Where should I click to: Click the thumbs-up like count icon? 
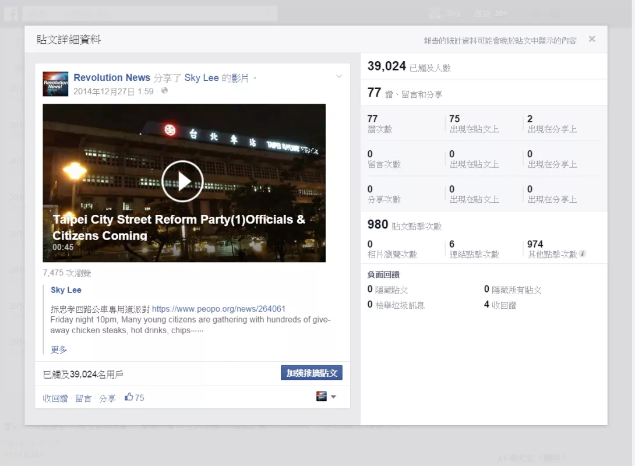[129, 397]
